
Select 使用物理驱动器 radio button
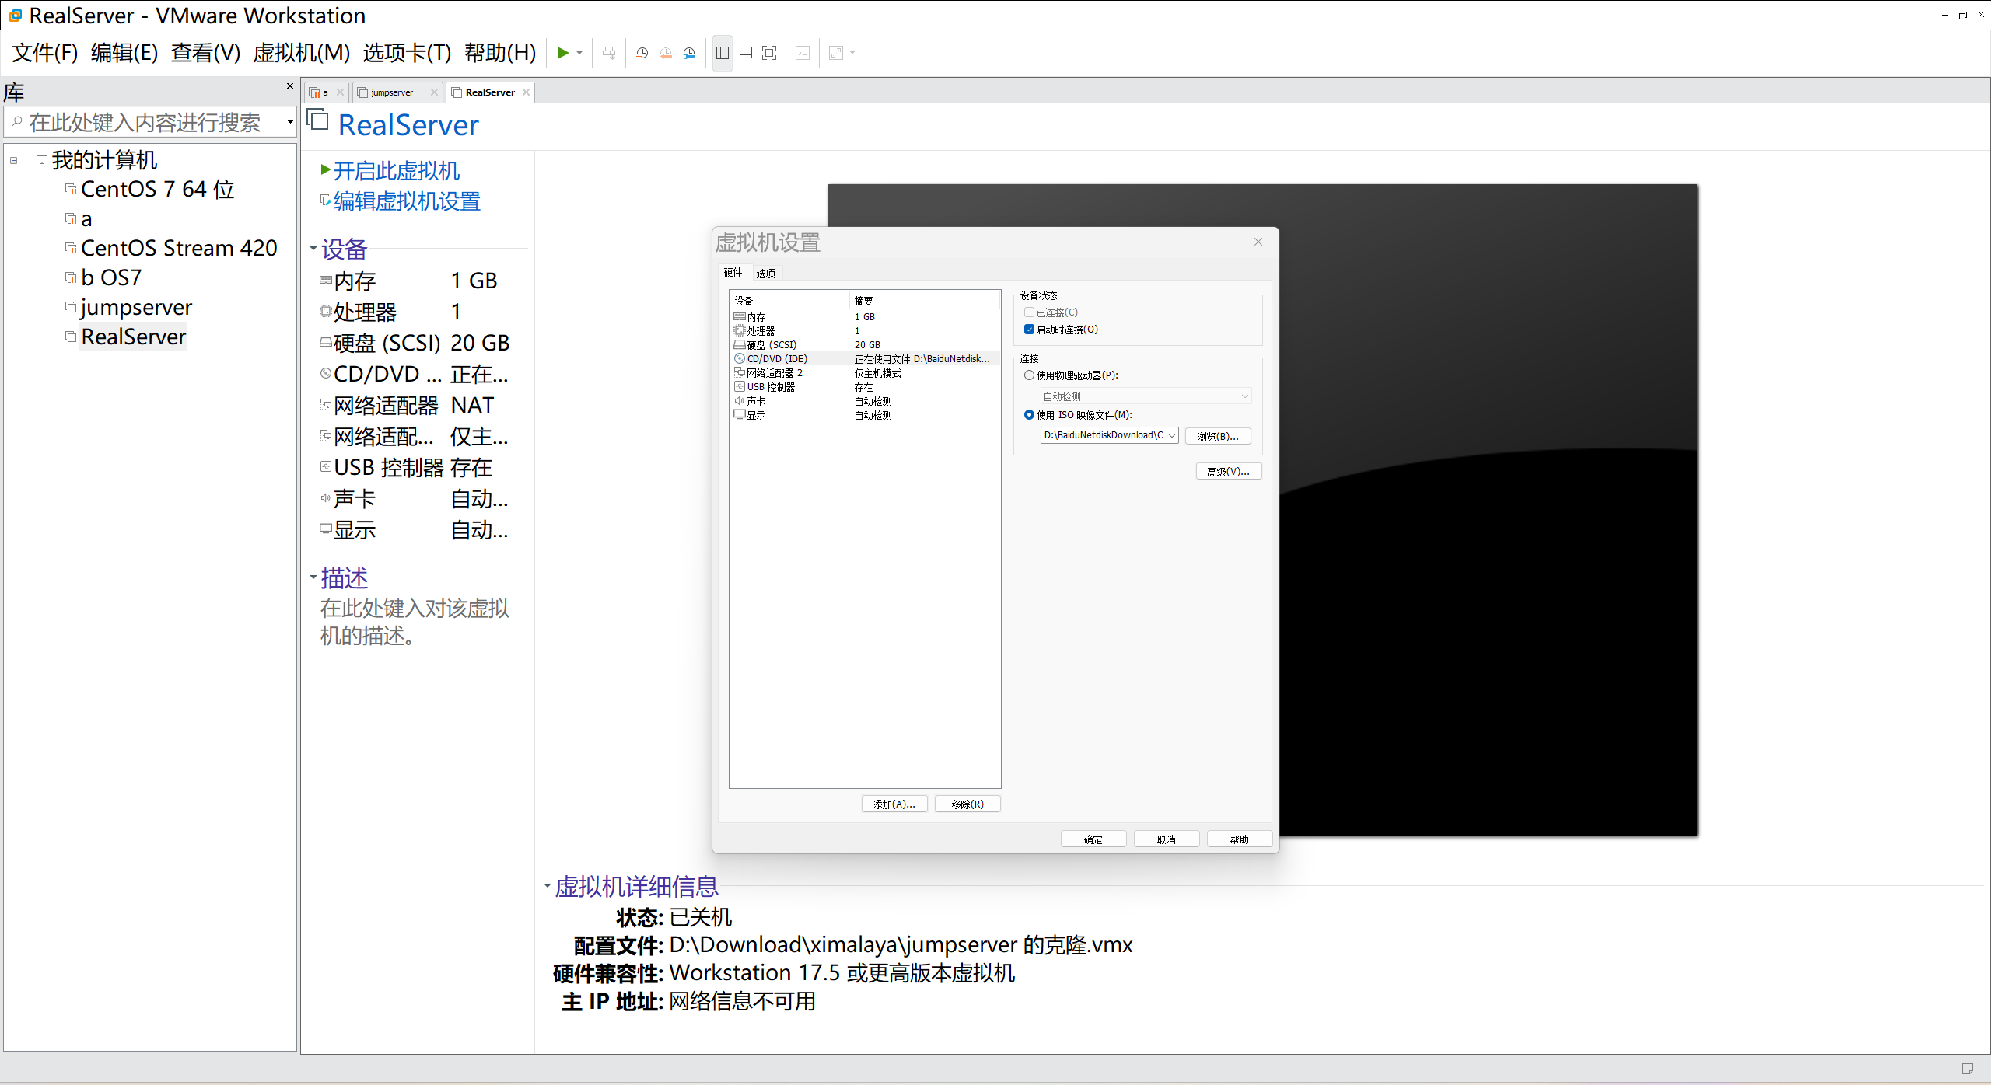coord(1030,375)
